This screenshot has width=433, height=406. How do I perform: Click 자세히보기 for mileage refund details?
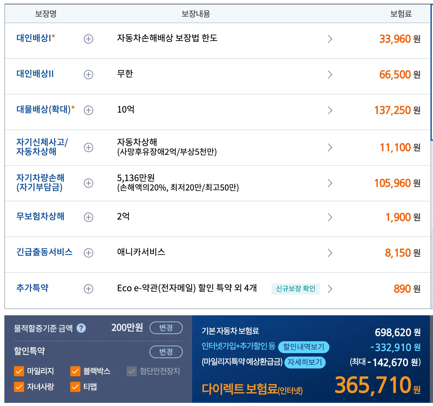[304, 363]
